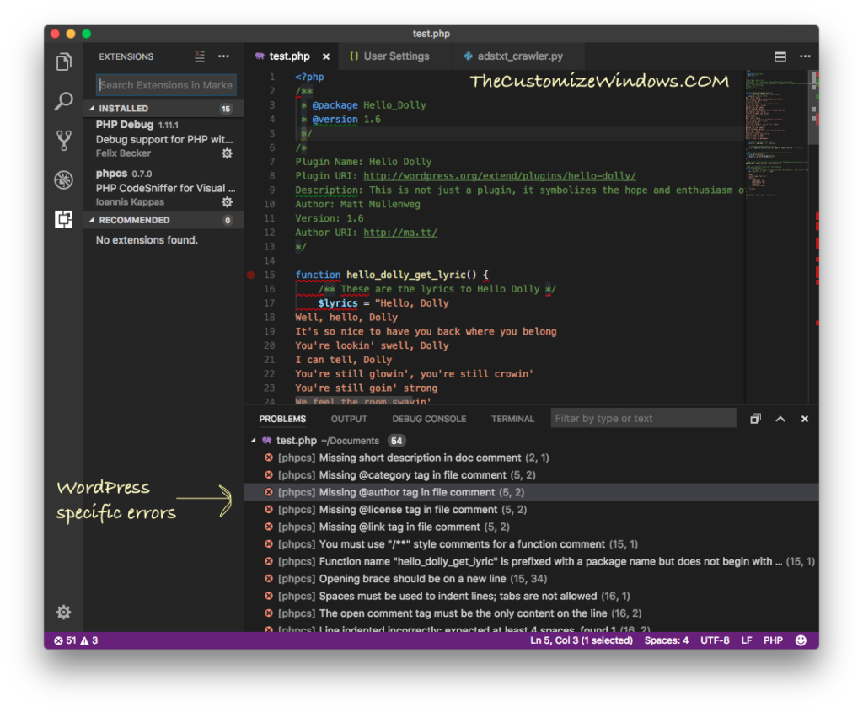Click error icon beside Missing @category tag

(x=269, y=474)
